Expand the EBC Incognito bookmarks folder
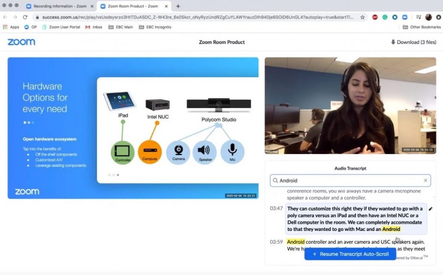Image resolution: width=443 pixels, height=275 pixels. (x=155, y=27)
